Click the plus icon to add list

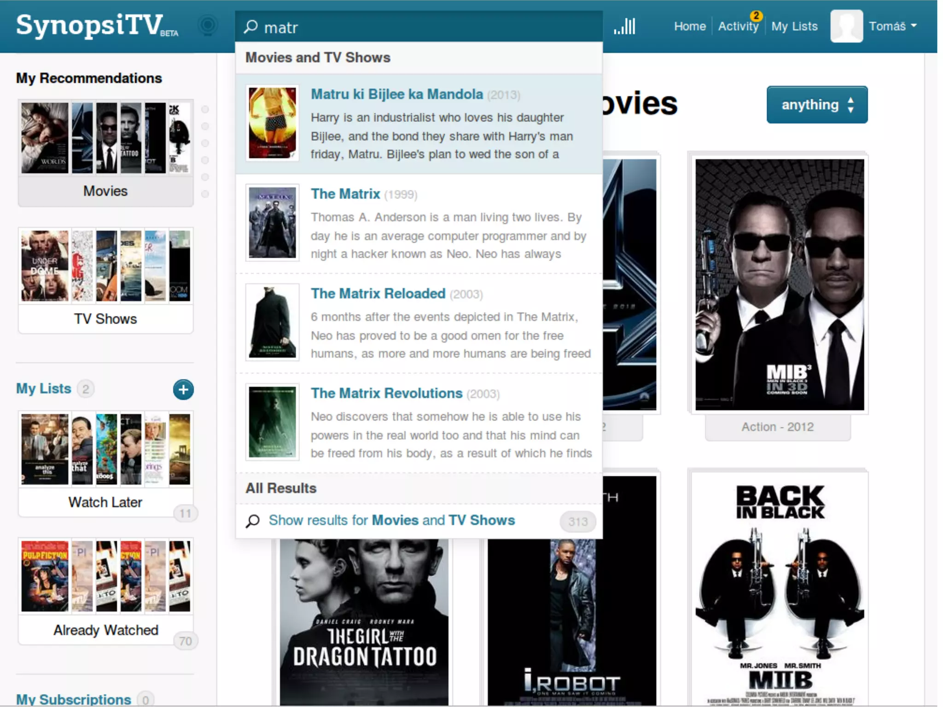(183, 390)
